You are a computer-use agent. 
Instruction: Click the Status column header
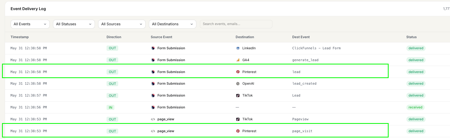tap(411, 37)
